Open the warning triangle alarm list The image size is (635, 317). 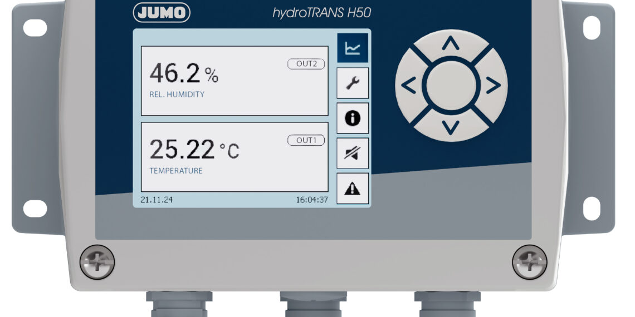(353, 189)
